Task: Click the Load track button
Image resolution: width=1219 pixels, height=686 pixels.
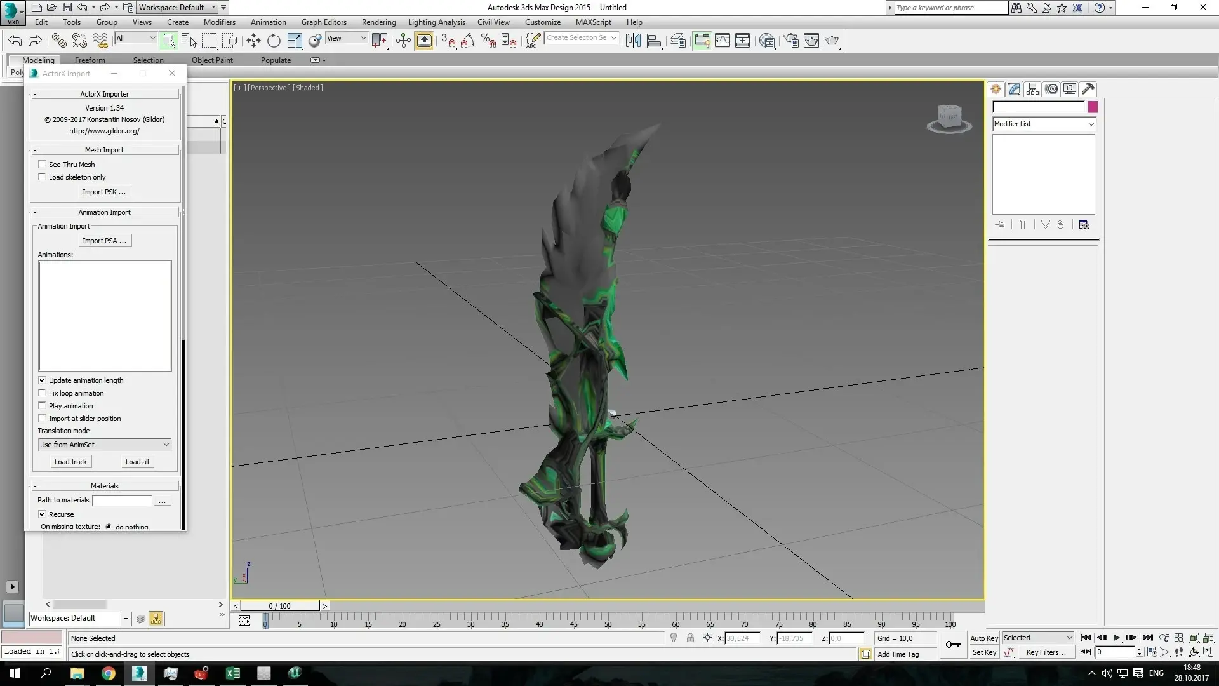Action: pos(70,462)
